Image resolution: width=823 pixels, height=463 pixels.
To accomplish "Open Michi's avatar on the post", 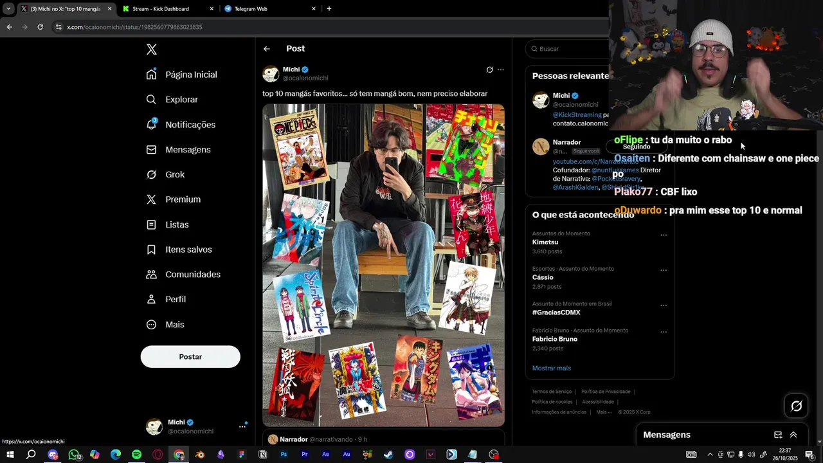I will (x=271, y=74).
